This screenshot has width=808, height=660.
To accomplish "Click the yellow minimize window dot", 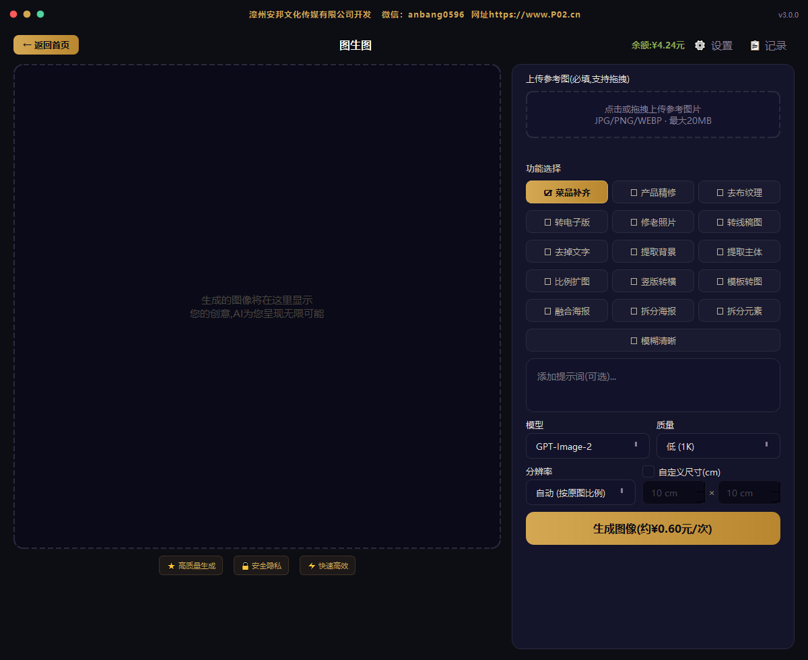I will (27, 14).
